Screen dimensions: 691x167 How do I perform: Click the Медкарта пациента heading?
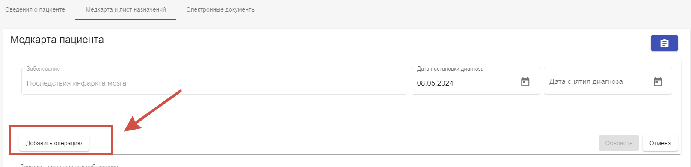(57, 40)
